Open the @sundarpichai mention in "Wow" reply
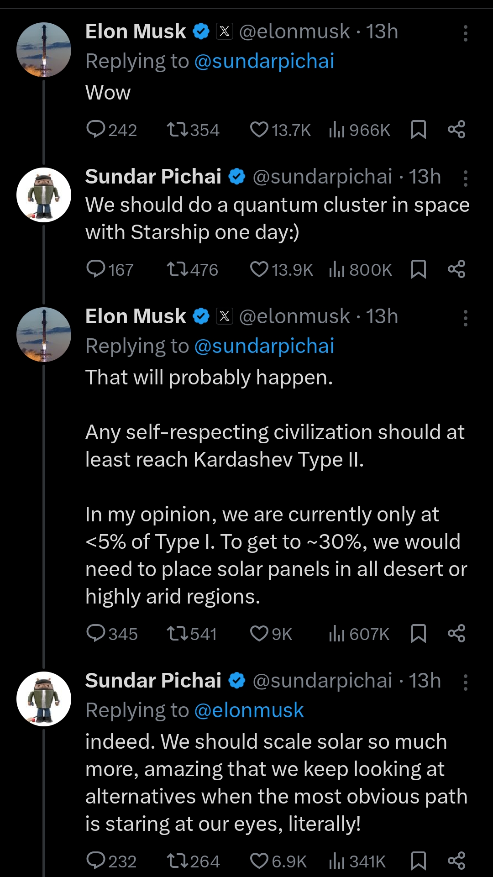 click(264, 61)
